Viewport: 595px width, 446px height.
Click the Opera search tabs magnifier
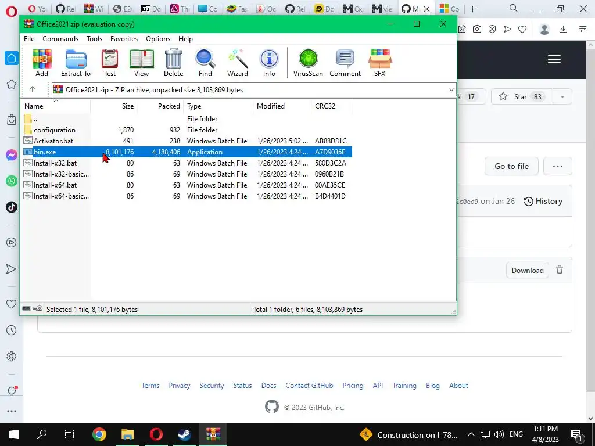tap(514, 9)
